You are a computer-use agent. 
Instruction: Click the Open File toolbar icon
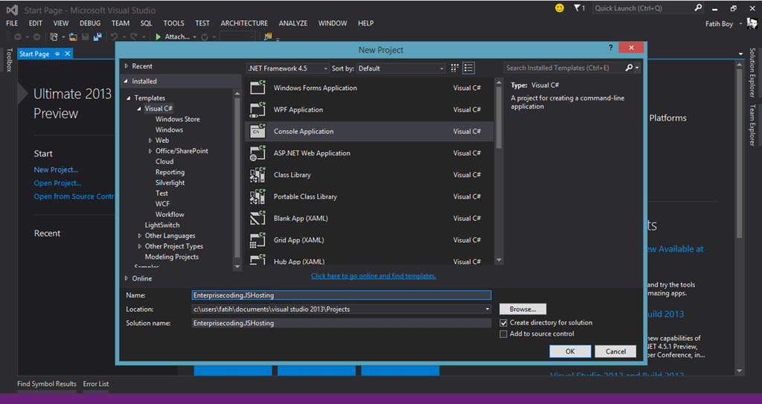click(x=73, y=36)
